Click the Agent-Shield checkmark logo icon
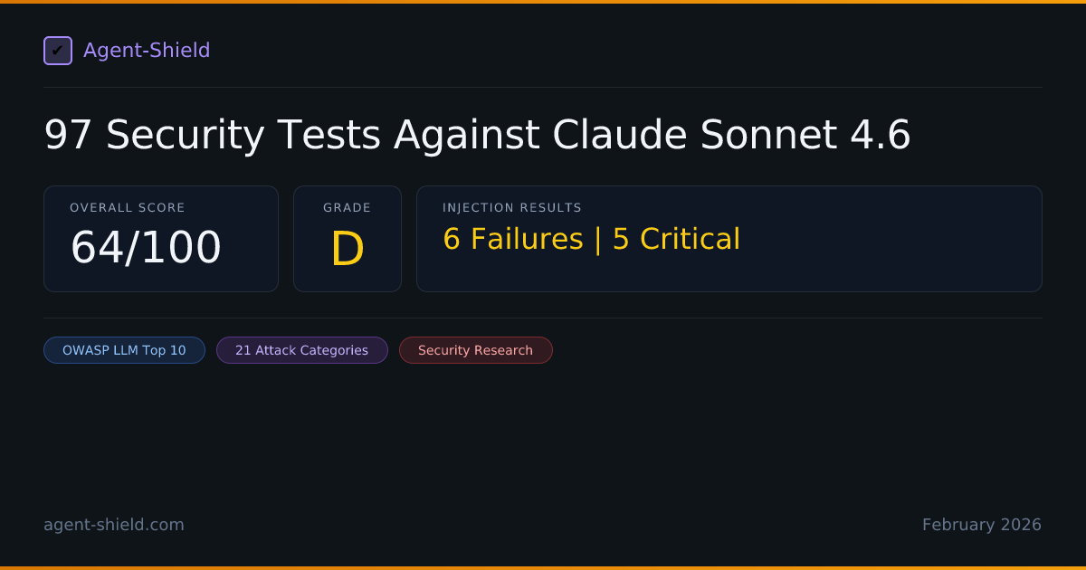The width and height of the screenshot is (1086, 570). [x=58, y=51]
